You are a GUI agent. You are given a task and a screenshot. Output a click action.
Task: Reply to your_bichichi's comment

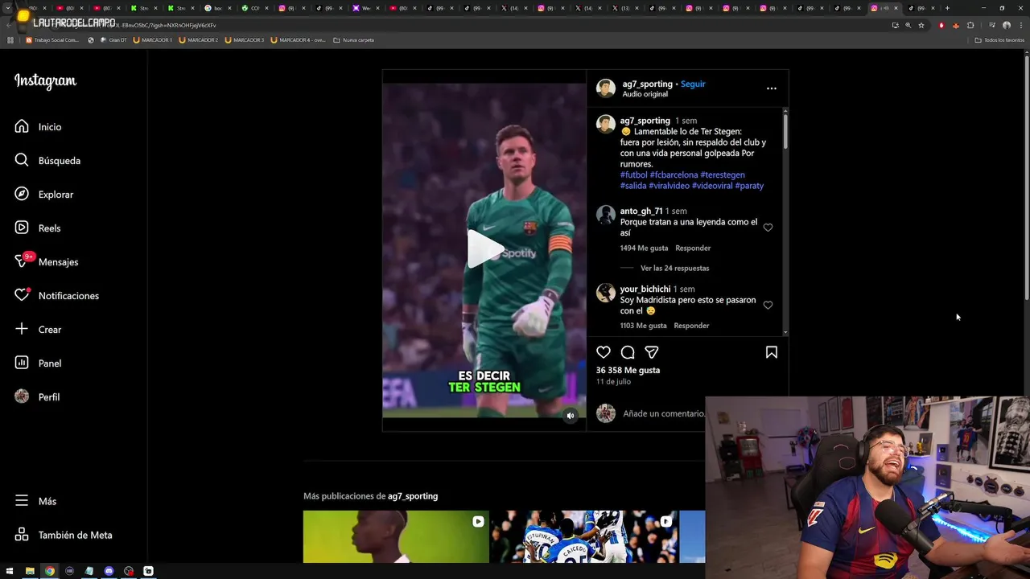pyautogui.click(x=691, y=326)
